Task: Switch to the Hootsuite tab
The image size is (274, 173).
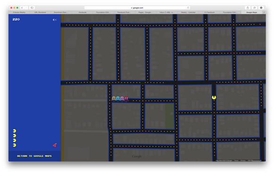Action: tap(83, 12)
